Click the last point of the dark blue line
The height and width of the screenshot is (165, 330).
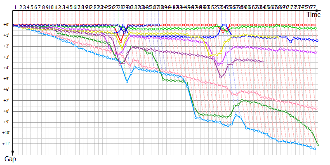[x=317, y=40]
